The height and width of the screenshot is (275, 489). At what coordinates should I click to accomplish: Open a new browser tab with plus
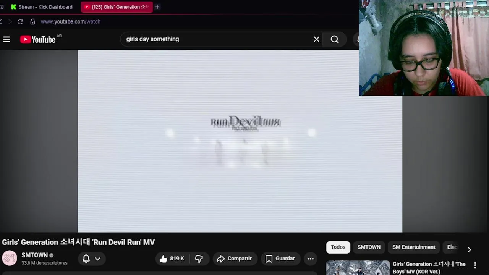click(x=157, y=7)
